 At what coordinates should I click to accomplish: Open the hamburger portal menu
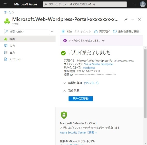tap(5, 4)
